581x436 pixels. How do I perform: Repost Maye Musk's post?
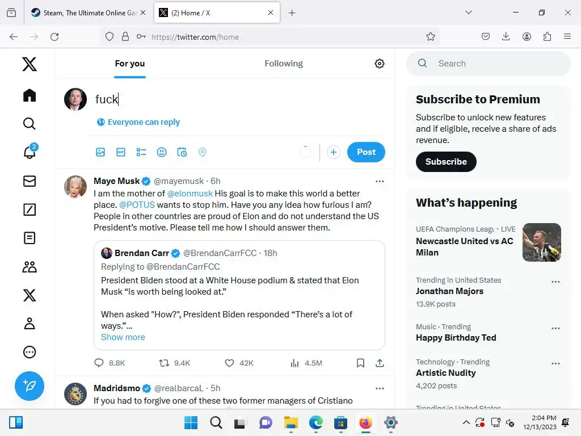pos(164,363)
